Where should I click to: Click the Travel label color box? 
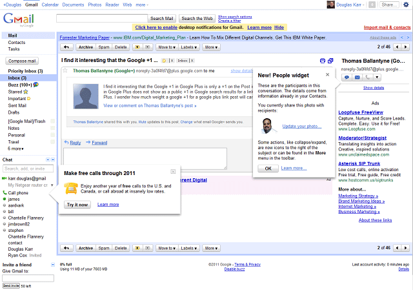pos(53,142)
